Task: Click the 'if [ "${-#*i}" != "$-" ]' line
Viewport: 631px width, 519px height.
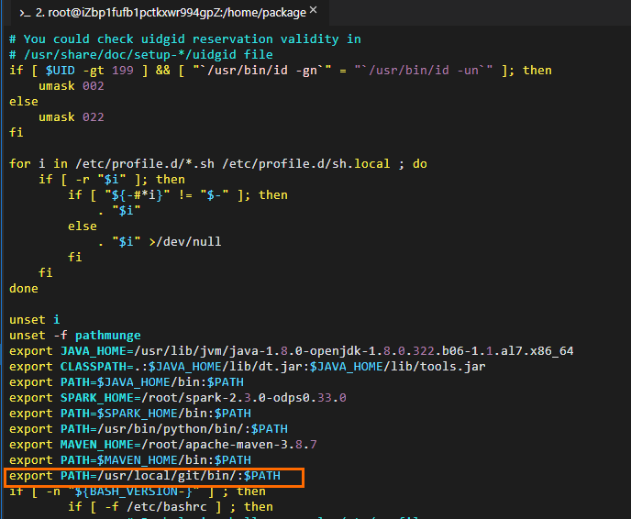Action: tap(178, 195)
